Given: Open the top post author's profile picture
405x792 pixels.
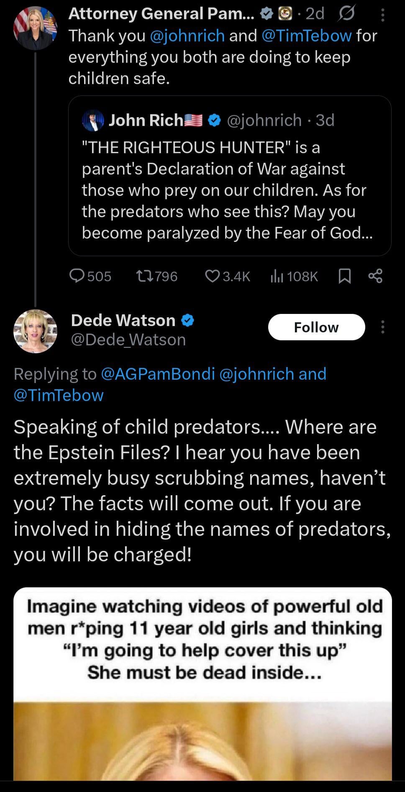Looking at the screenshot, I should (35, 28).
